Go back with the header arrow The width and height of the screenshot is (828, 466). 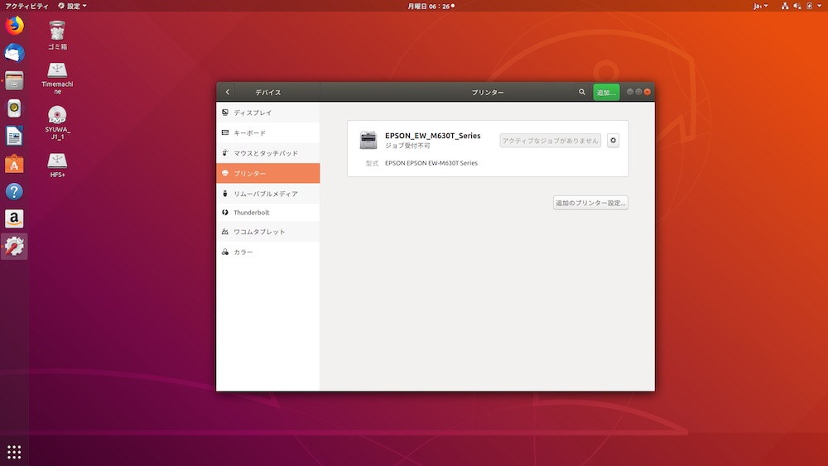click(228, 92)
